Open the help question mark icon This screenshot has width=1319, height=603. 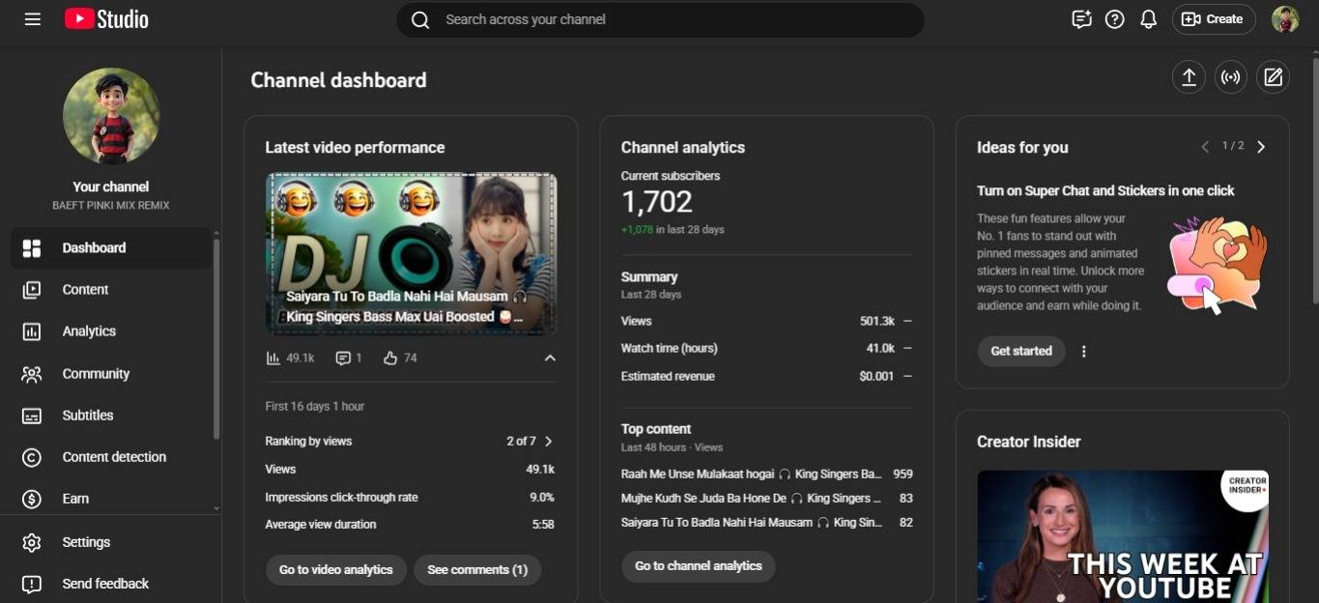point(1114,19)
